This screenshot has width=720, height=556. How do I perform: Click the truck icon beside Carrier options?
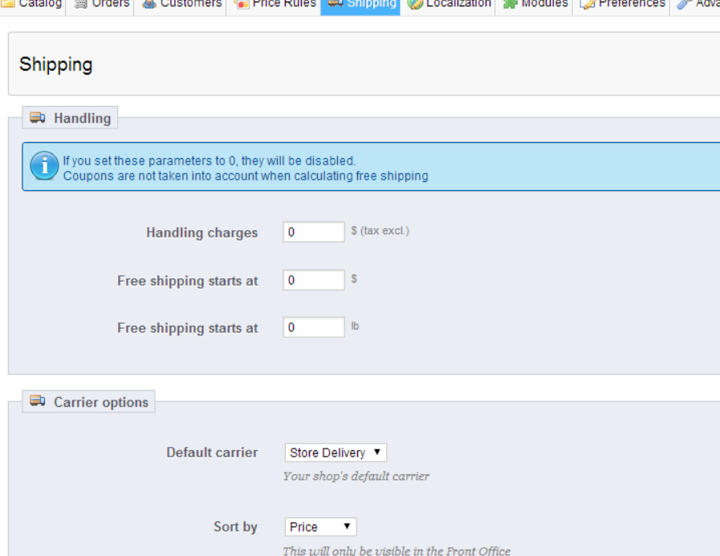click(37, 401)
